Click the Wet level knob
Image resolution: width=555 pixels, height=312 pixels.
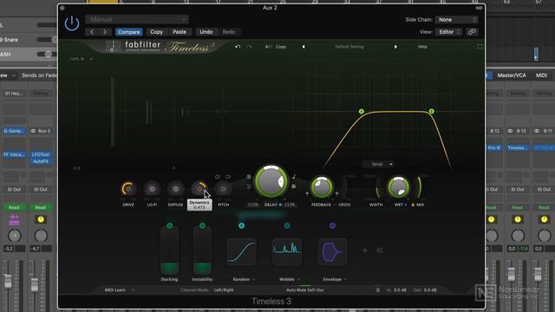pos(398,187)
